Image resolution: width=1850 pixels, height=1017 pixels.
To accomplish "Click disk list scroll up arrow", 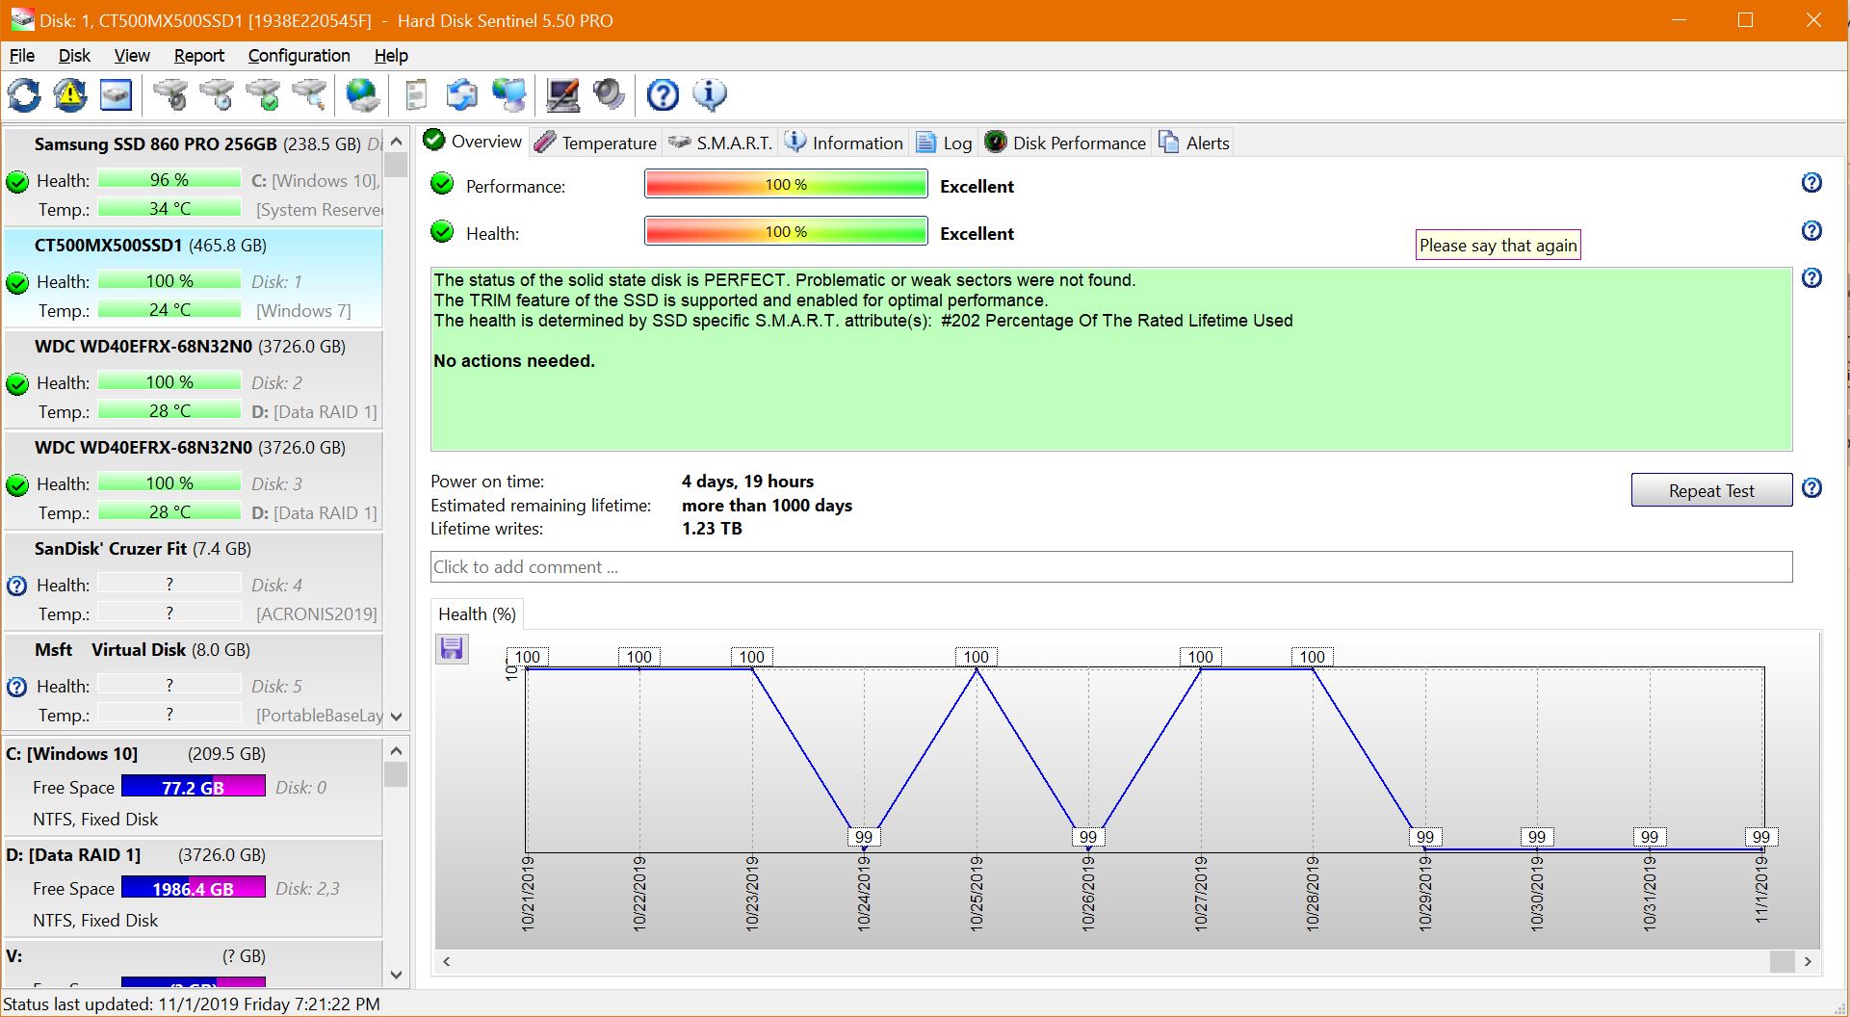I will pos(396,141).
